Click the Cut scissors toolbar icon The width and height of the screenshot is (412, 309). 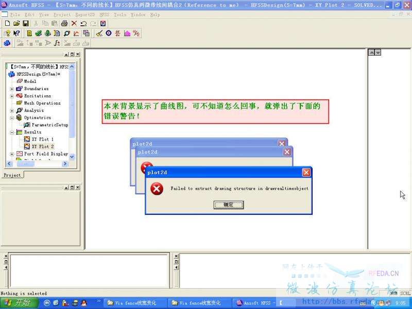tap(36, 23)
